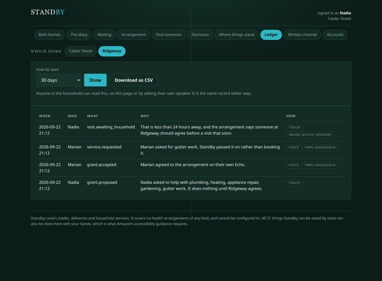Click the WHO column header
The height and width of the screenshot is (281, 382).
72,116
